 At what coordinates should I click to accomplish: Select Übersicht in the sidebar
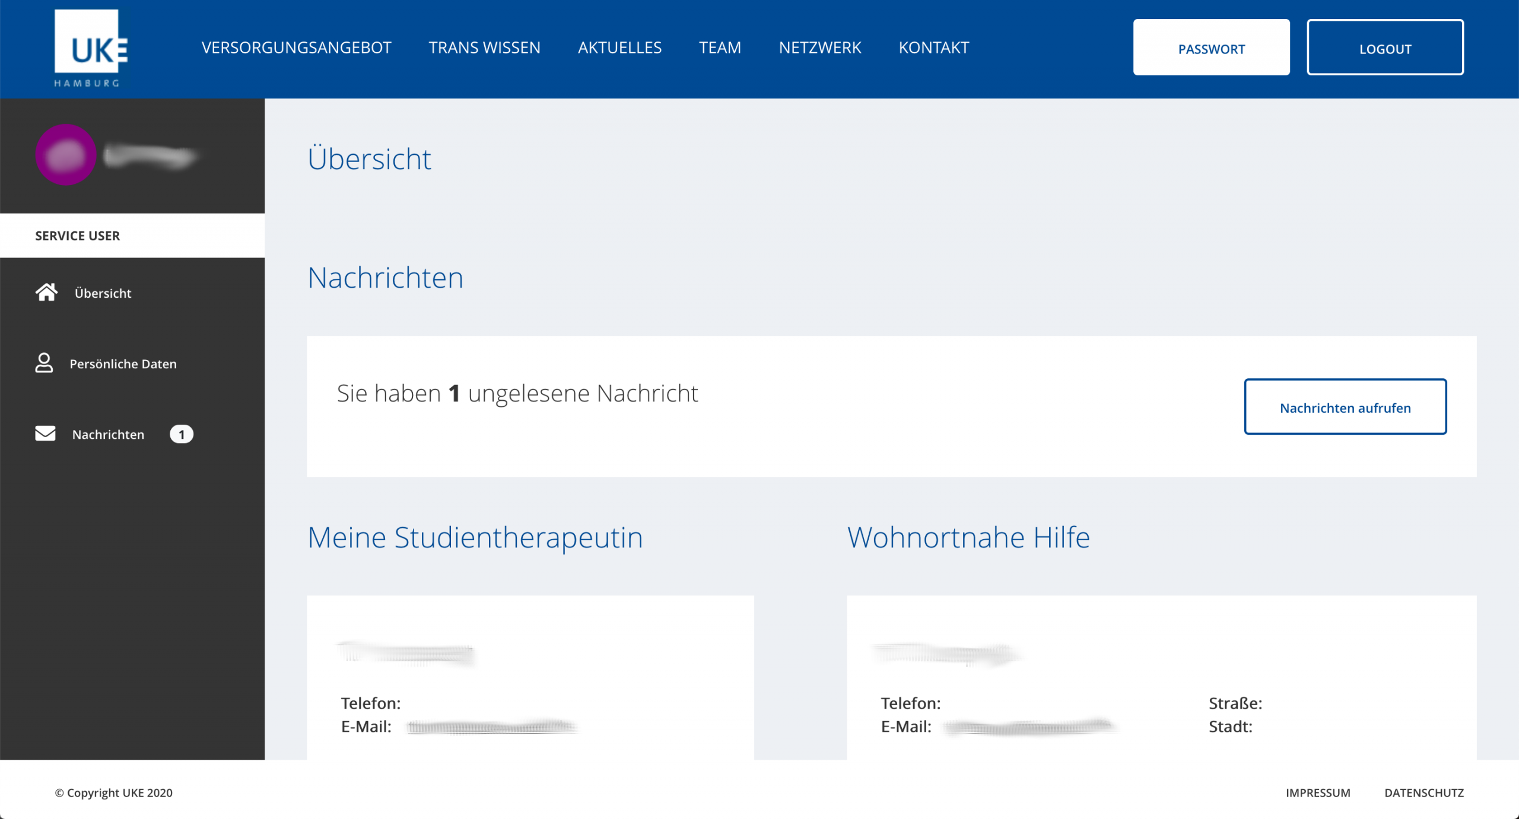[103, 293]
